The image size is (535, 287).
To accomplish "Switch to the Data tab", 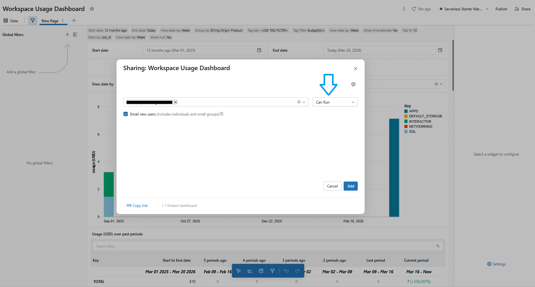I will pos(11,20).
